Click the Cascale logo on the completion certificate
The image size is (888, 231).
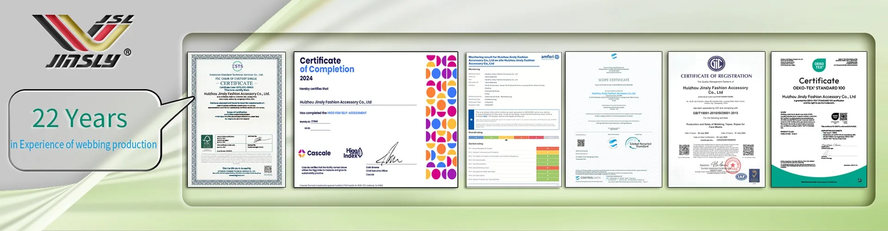click(314, 153)
